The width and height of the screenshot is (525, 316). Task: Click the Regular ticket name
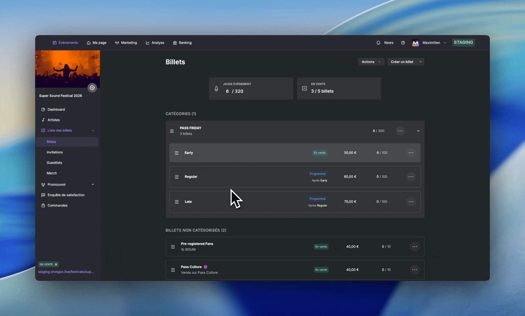[x=191, y=177]
